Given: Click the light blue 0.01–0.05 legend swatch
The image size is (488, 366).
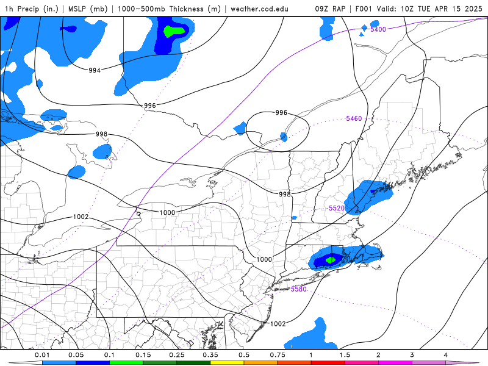Looking at the screenshot, I should coord(59,363).
